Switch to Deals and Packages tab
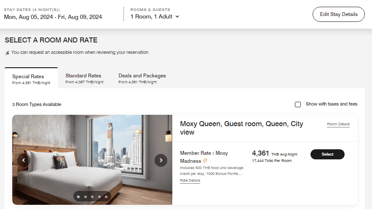 coord(142,78)
